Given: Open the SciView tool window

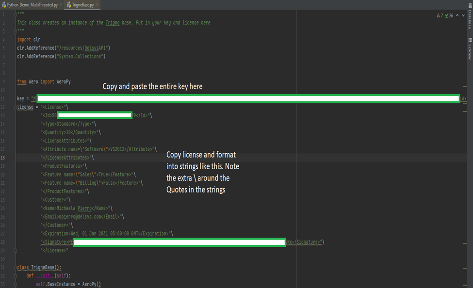Looking at the screenshot, I should point(469,53).
